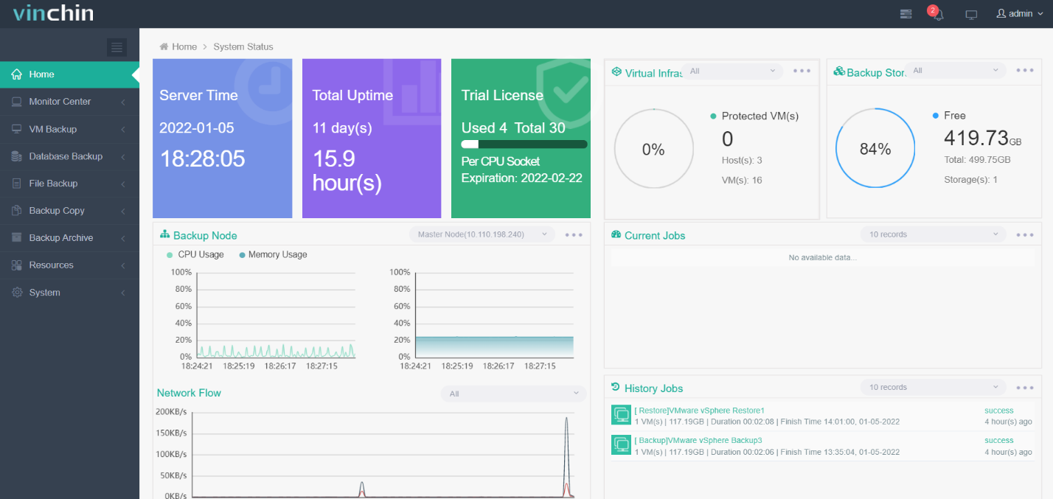The width and height of the screenshot is (1053, 499).
Task: Open History Jobs records count dropdown
Action: (x=932, y=387)
